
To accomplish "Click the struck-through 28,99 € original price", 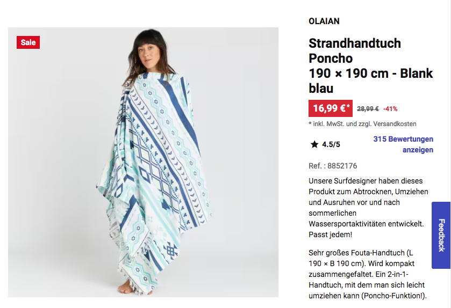I will tap(368, 109).
